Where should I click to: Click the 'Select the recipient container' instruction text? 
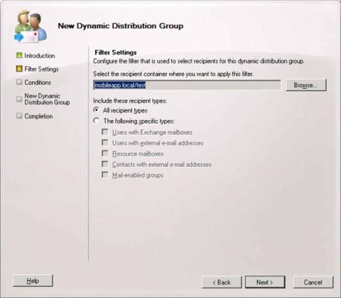point(173,74)
